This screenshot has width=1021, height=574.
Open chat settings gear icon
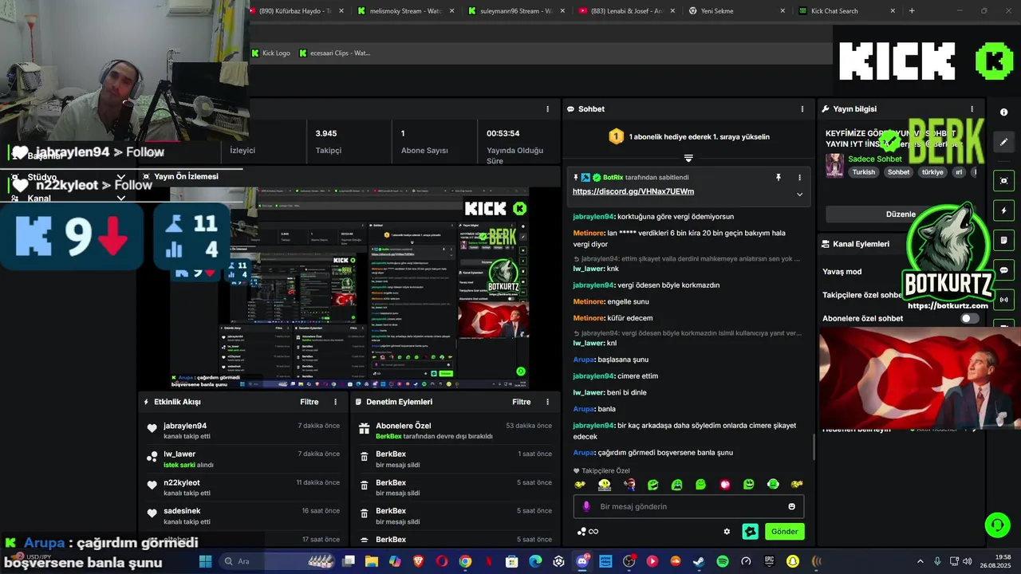click(727, 532)
